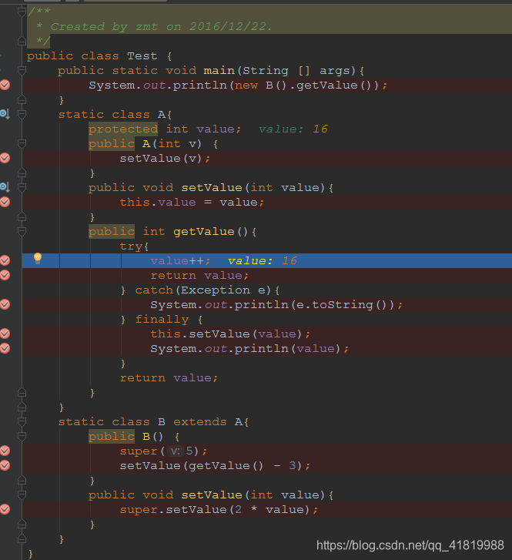Collapse static class B extends A
This screenshot has height=560, width=512.
click(x=22, y=422)
